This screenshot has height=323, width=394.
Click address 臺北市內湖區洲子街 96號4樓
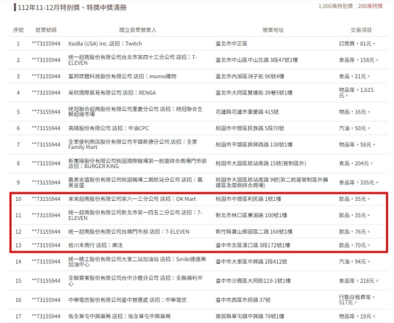coord(254,76)
